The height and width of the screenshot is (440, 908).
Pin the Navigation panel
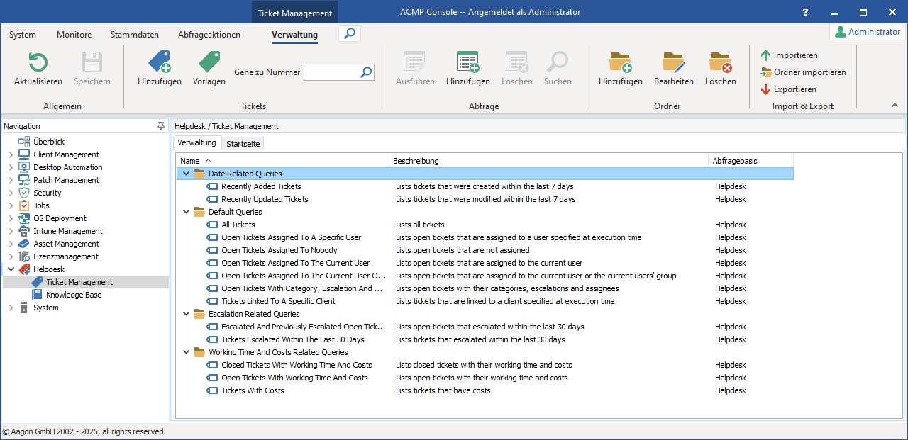tap(161, 126)
